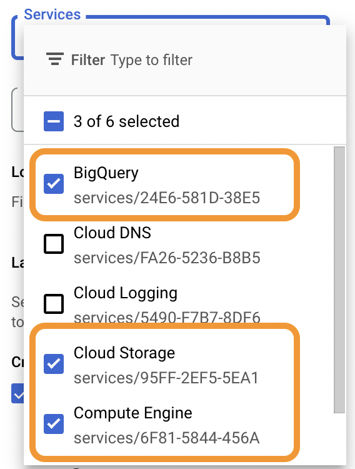Viewport: 355px width, 469px height.
Task: Uncheck the Compute Engine checkbox
Action: pyautogui.click(x=54, y=424)
